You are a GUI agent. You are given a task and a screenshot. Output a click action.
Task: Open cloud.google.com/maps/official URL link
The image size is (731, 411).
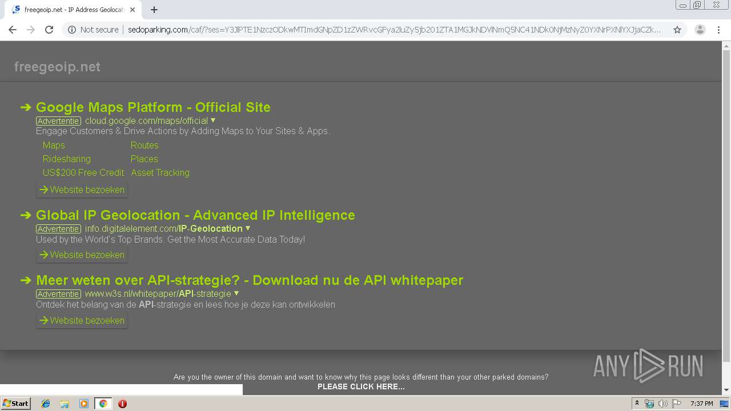(x=146, y=121)
